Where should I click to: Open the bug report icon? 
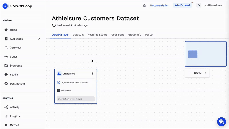pyautogui.click(x=144, y=5)
